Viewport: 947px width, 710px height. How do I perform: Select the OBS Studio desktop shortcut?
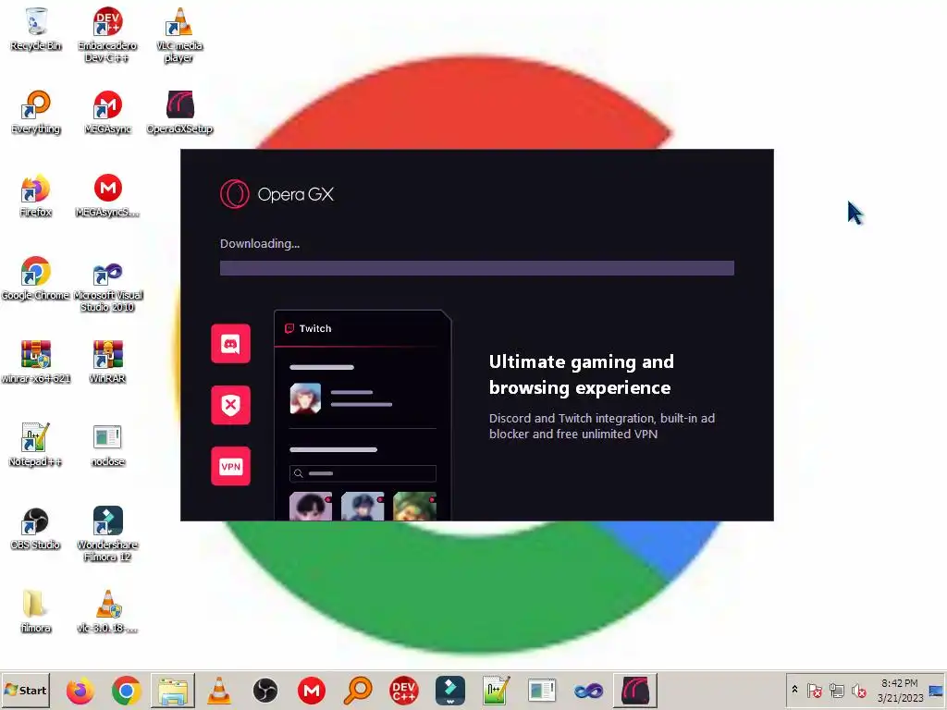point(36,528)
